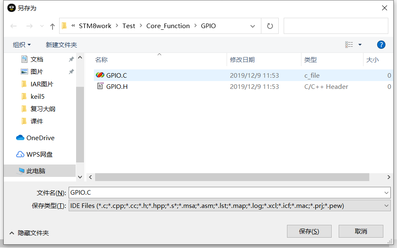
Task: Select 文档 in navigation pane
Action: (x=37, y=60)
